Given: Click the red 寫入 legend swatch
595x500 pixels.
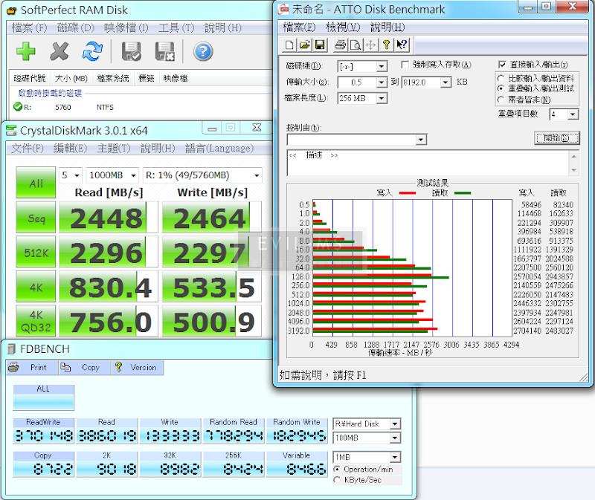Looking at the screenshot, I should pyautogui.click(x=408, y=193).
